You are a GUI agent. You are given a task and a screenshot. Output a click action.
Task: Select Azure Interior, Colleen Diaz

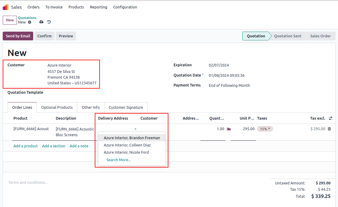tap(132, 145)
